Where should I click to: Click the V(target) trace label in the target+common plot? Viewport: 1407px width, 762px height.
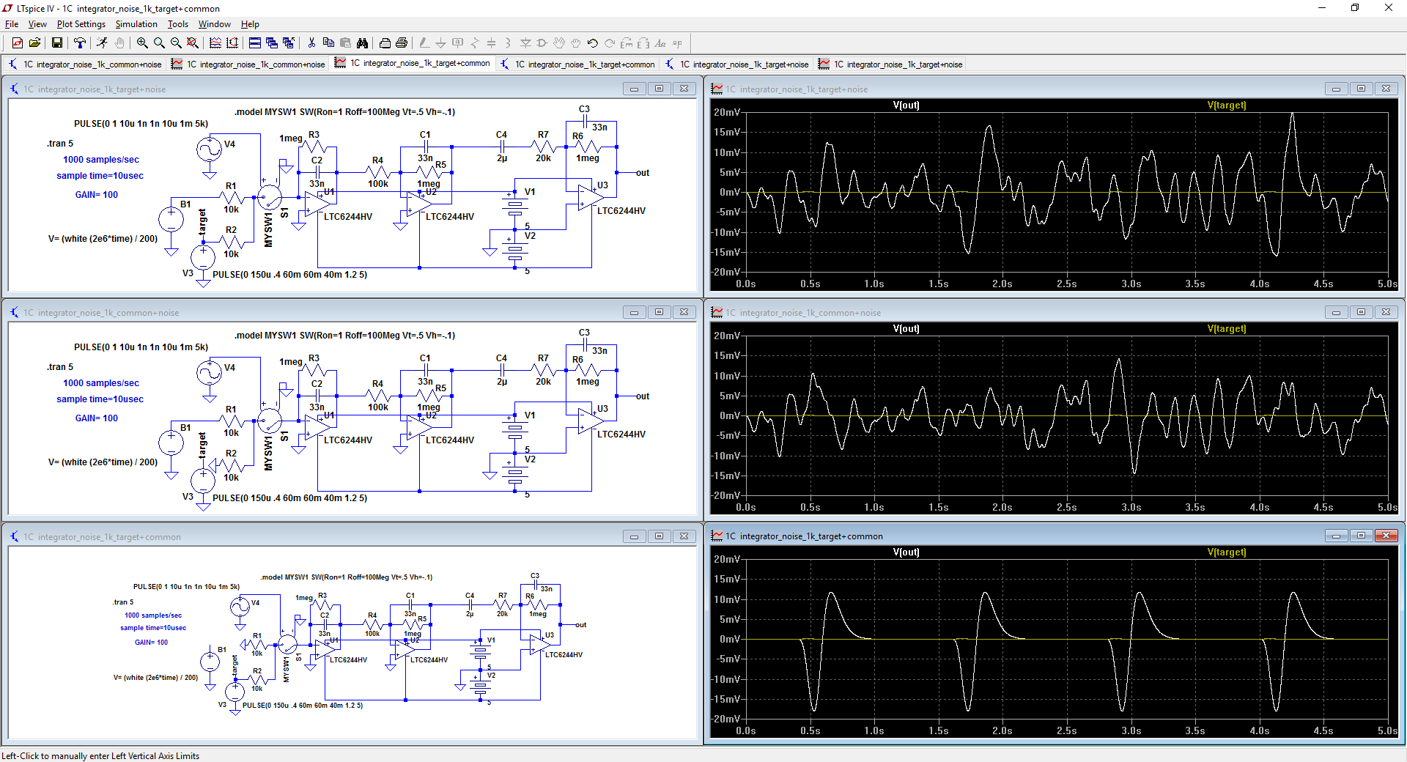1226,552
